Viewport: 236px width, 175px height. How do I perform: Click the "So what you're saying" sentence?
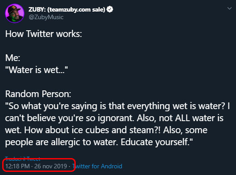tap(51, 106)
